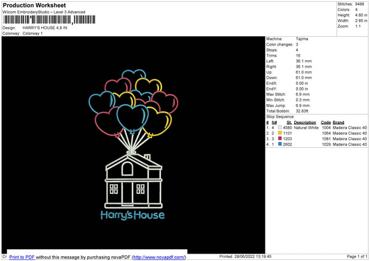Click the 'Print to PDF' link
370x261 pixels.
22,257
